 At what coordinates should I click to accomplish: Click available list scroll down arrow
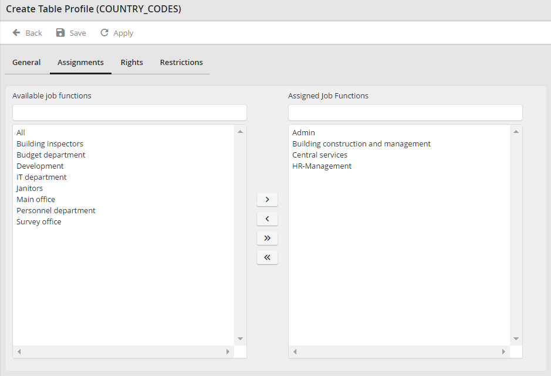pos(241,339)
